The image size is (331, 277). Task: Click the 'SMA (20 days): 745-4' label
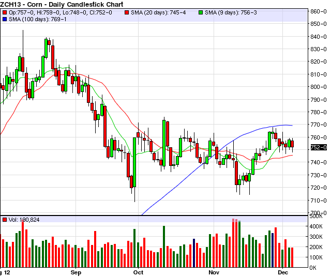coord(158,12)
